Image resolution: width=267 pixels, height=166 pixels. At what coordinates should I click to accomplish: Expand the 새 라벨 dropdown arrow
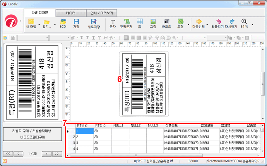(39, 24)
